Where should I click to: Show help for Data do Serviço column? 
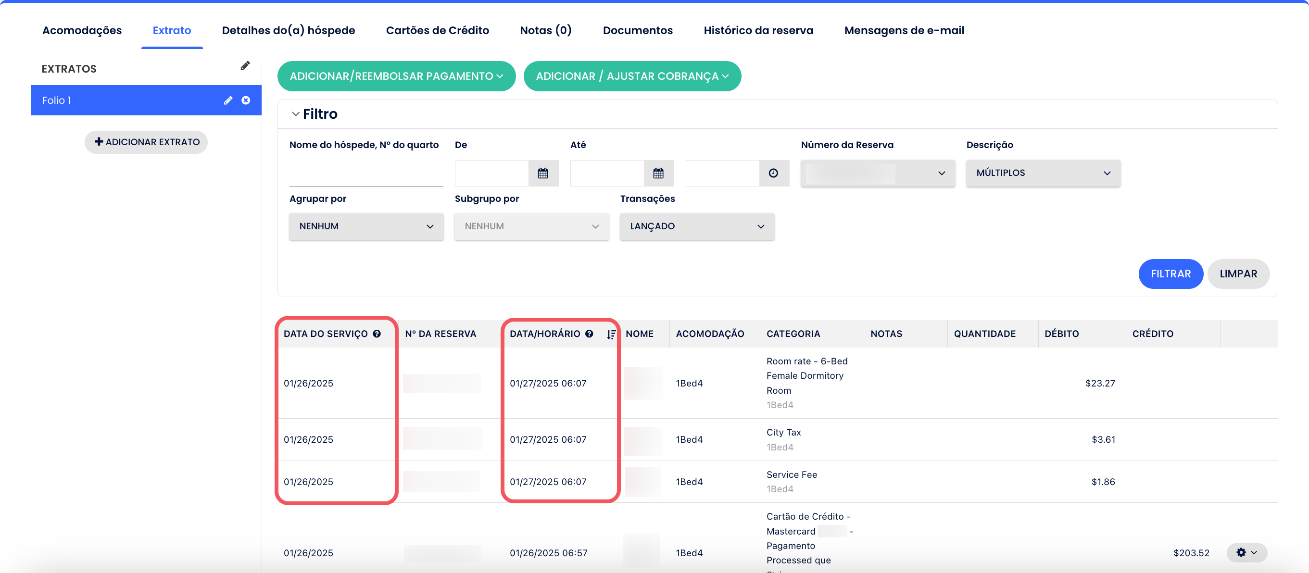pyautogui.click(x=377, y=334)
